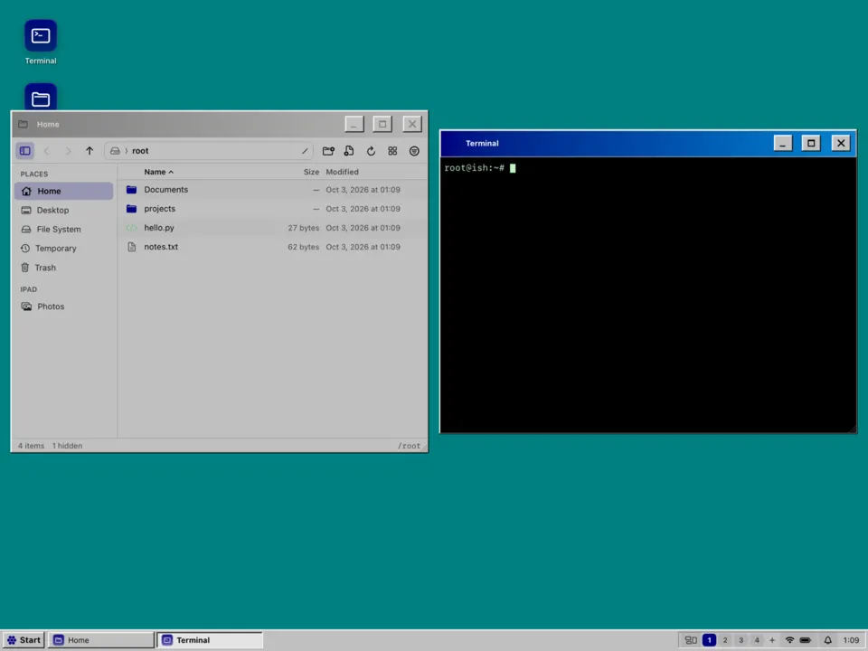Click the 4 items status text
Screen dimensions: 868x651
[x=31, y=446]
